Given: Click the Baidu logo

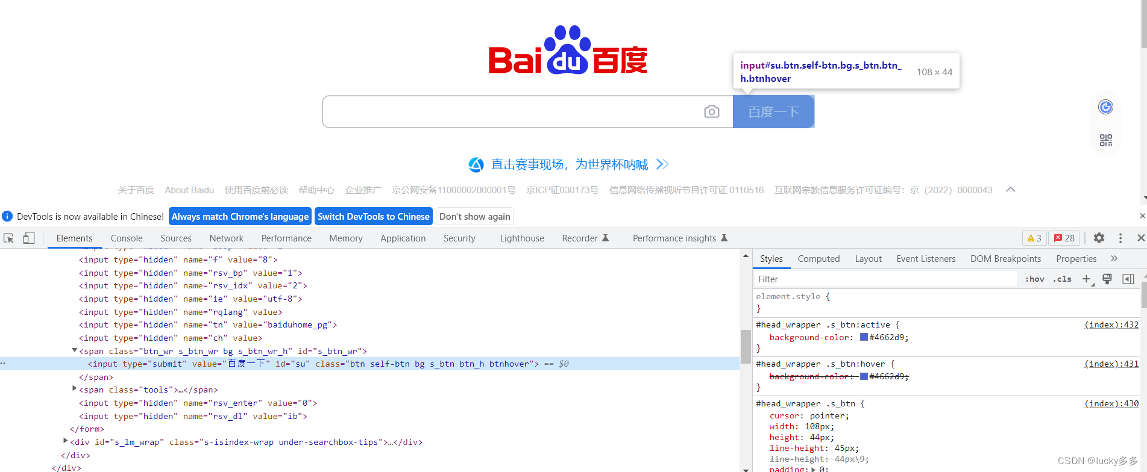Looking at the screenshot, I should pos(568,51).
